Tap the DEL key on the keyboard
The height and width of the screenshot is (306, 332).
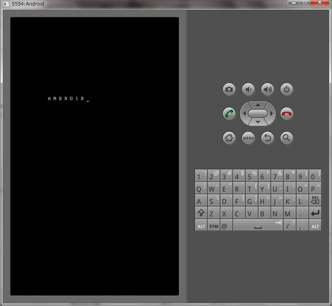[315, 200]
